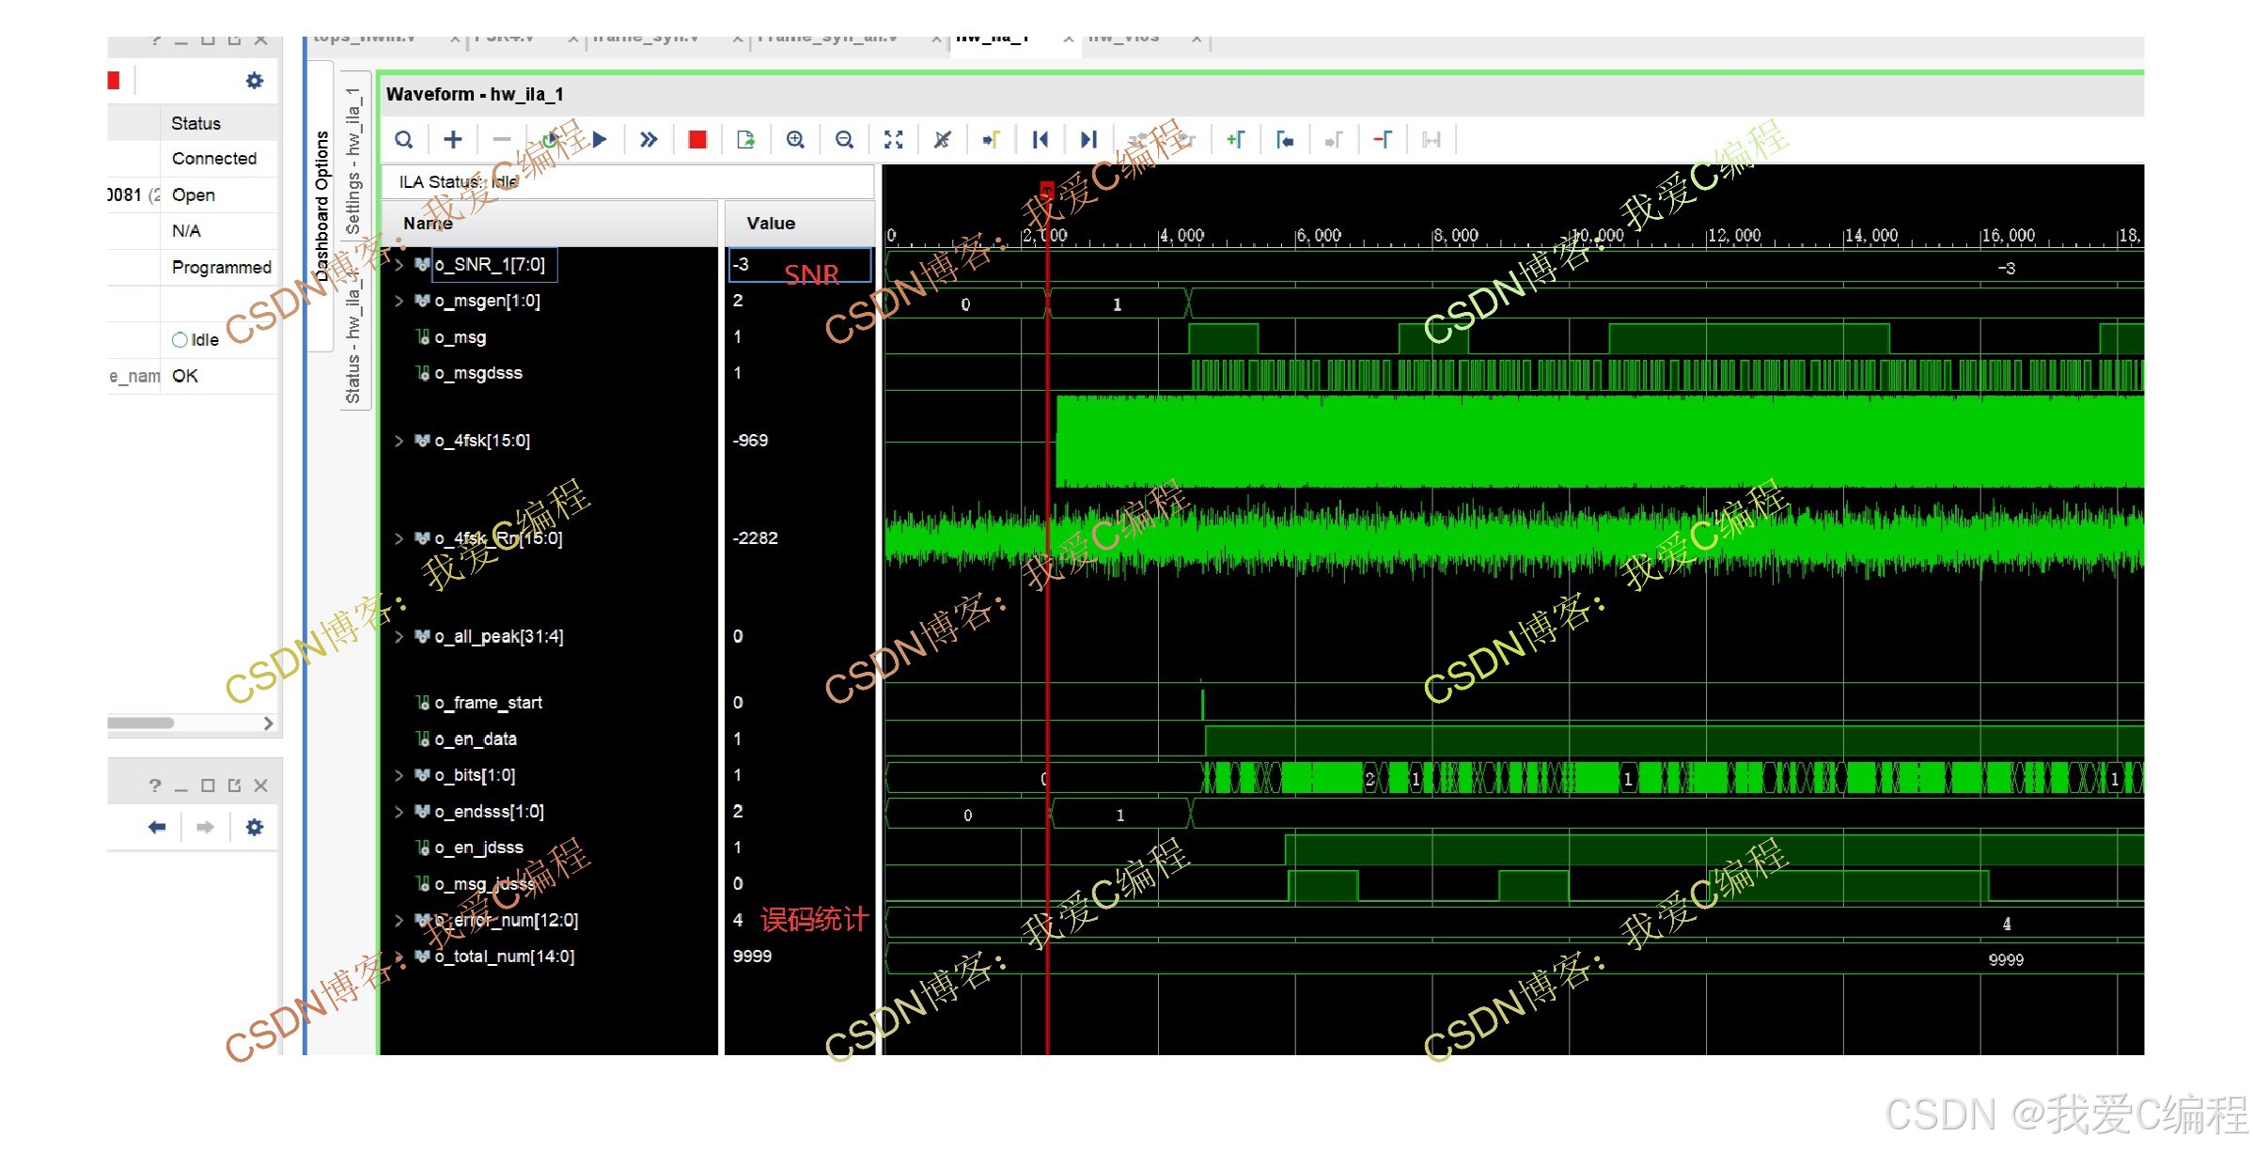
Task: Zoom in on the waveform
Action: (795, 140)
